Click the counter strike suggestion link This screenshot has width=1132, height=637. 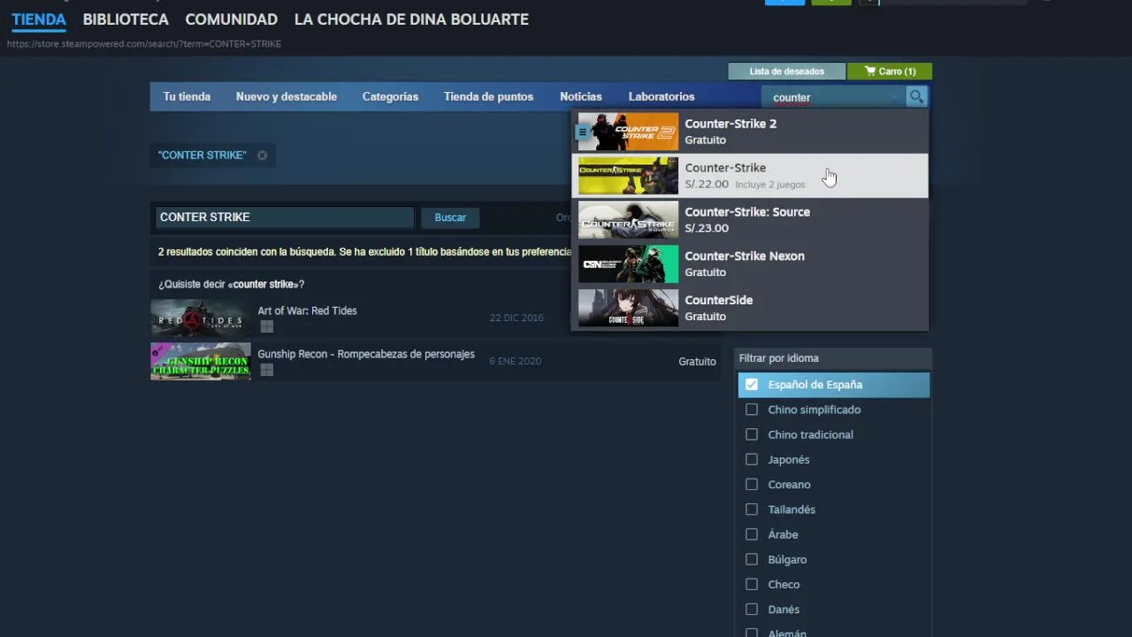click(x=264, y=284)
